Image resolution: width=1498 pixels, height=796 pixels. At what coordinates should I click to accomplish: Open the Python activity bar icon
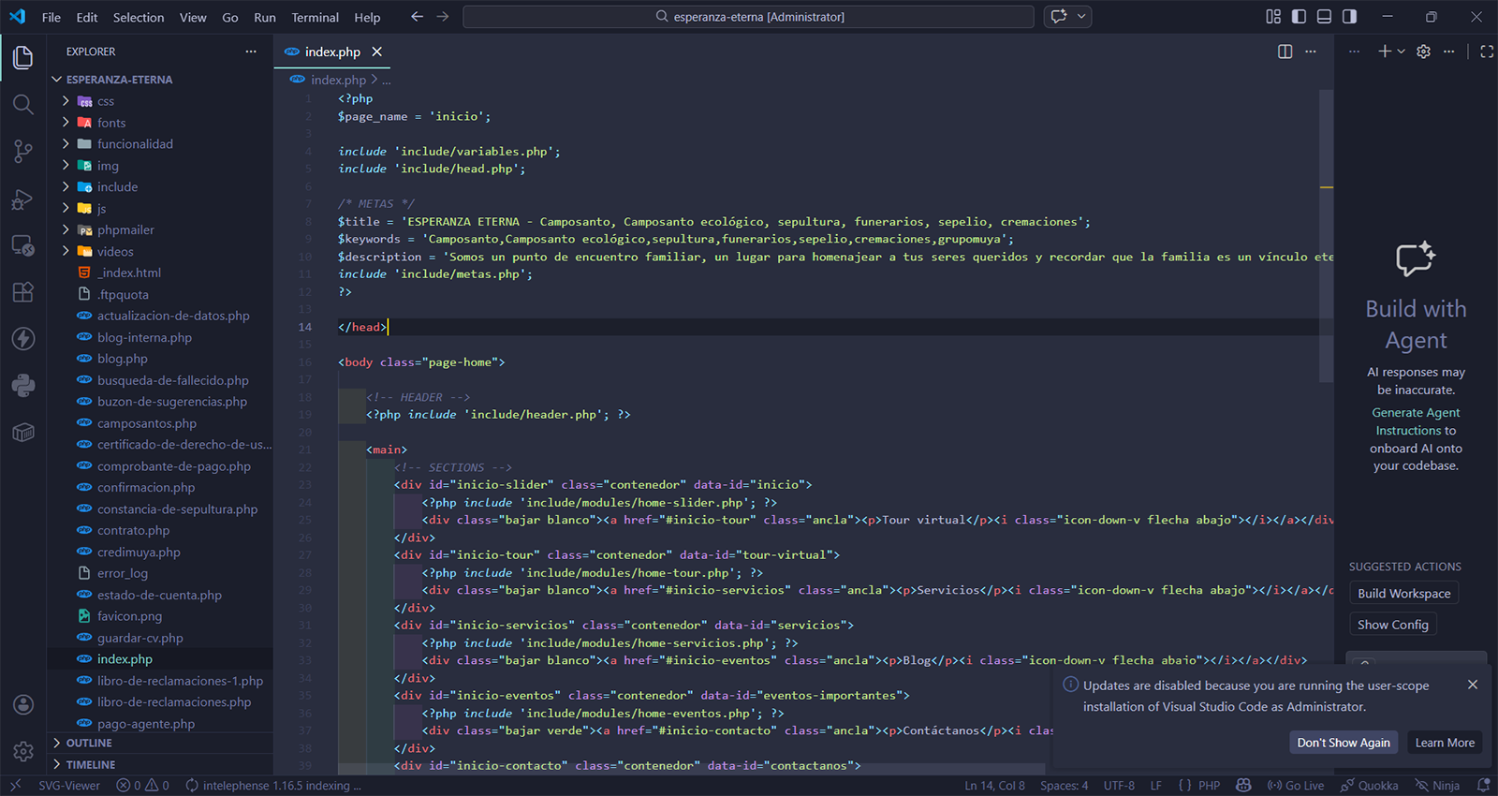click(x=23, y=385)
